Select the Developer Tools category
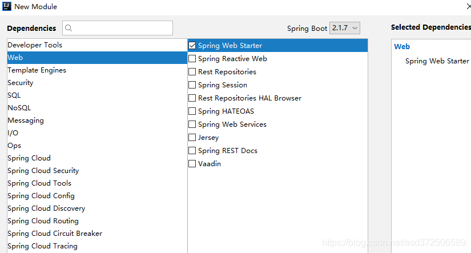 click(x=97, y=45)
